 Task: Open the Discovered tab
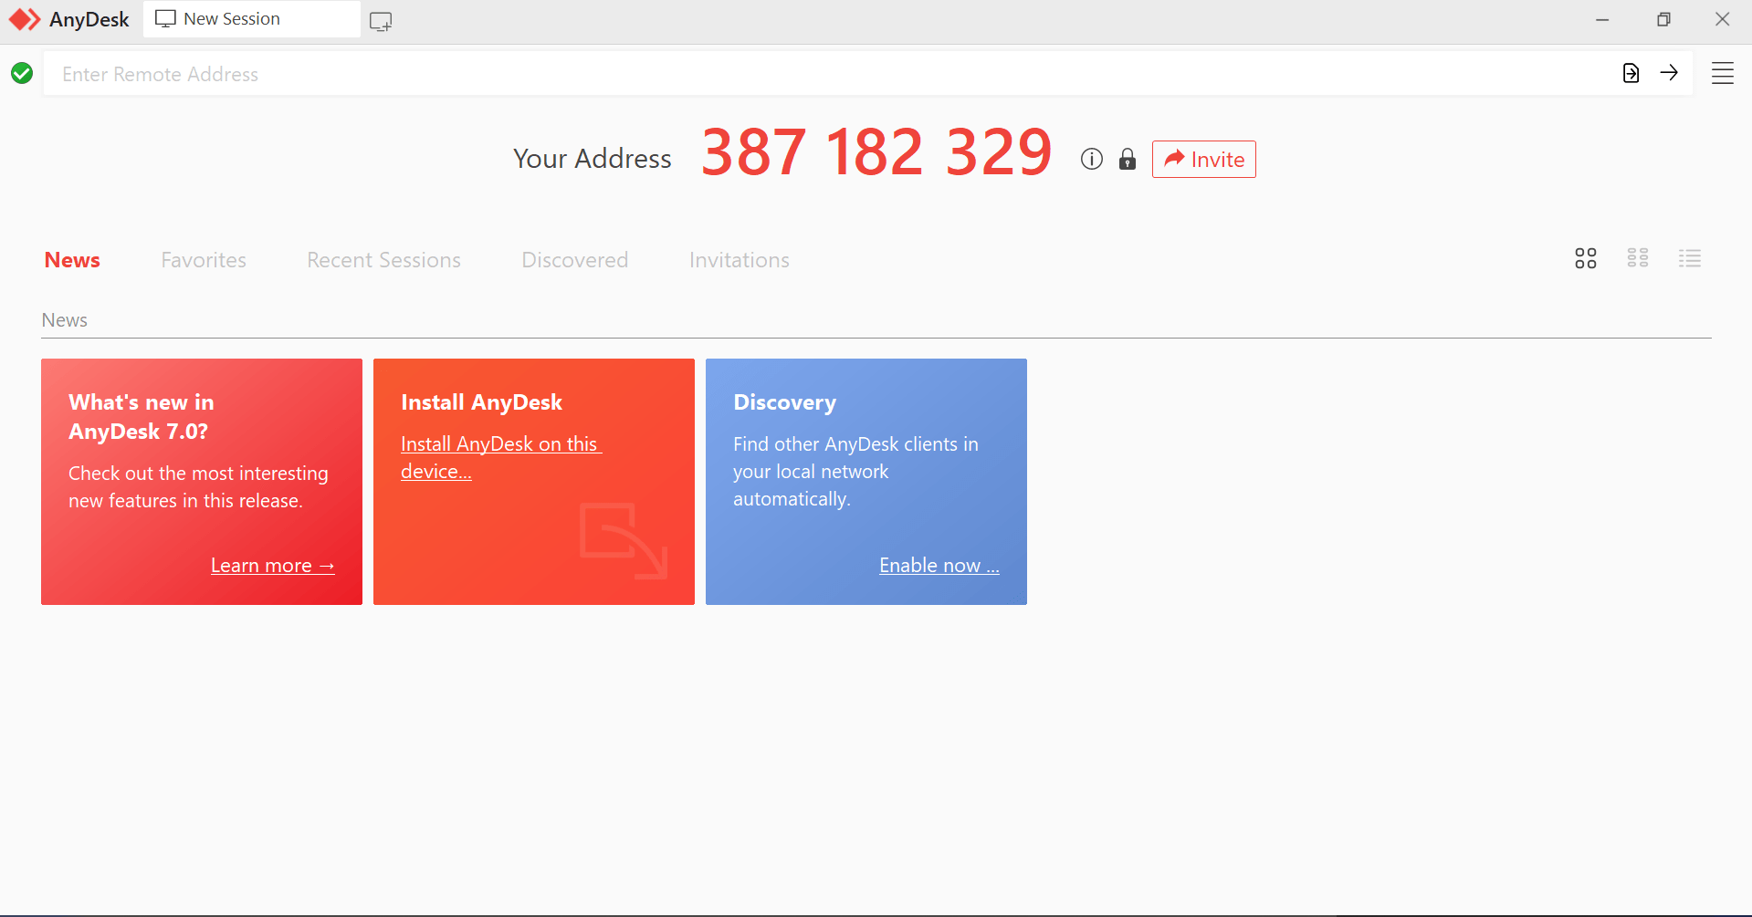point(575,260)
